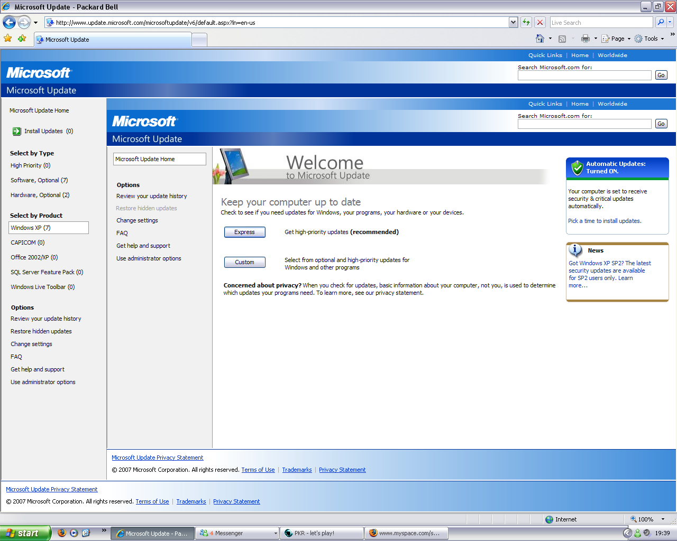
Task: Select Hardware, Optional (2) updates
Action: 40,195
